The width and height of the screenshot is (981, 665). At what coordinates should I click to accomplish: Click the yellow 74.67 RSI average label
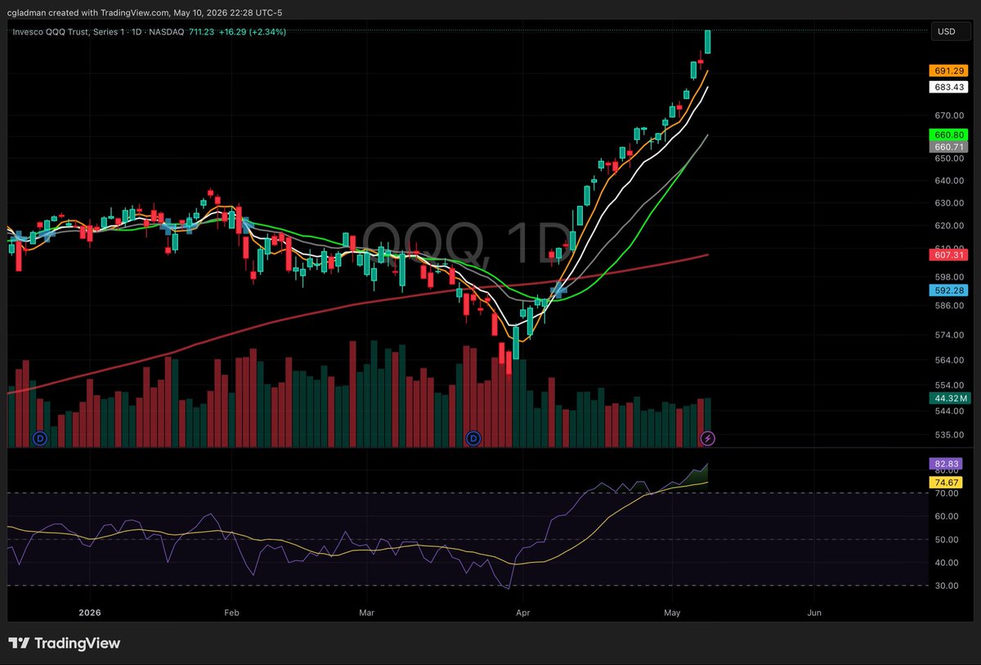[947, 483]
